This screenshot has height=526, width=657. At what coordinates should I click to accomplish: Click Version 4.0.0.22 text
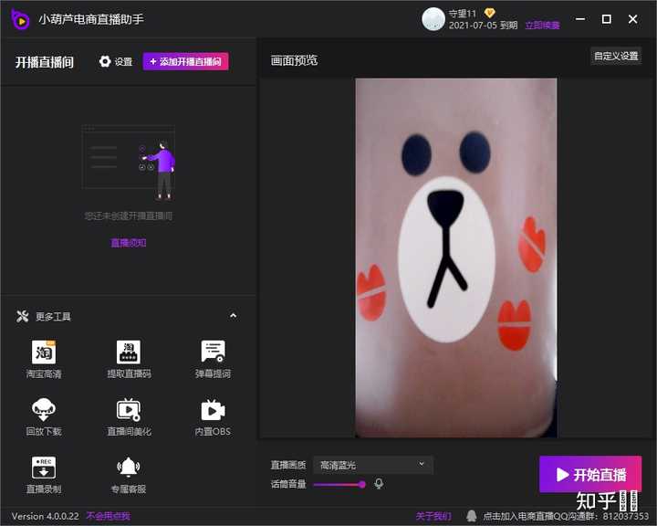tap(46, 516)
